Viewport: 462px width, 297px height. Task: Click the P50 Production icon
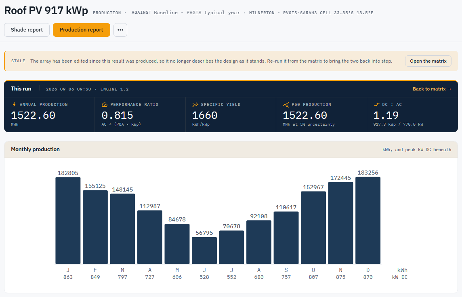(286, 105)
